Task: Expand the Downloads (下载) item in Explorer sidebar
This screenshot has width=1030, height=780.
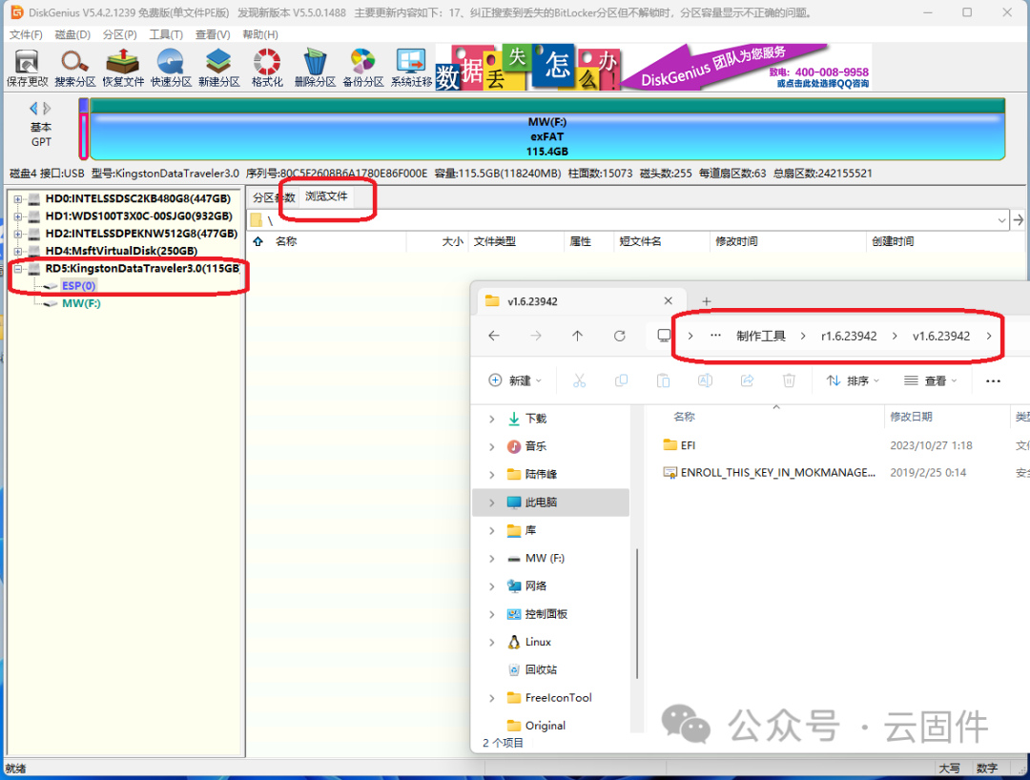Action: pos(492,419)
